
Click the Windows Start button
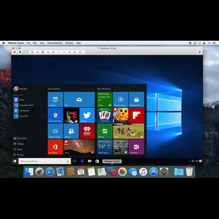tap(15, 161)
